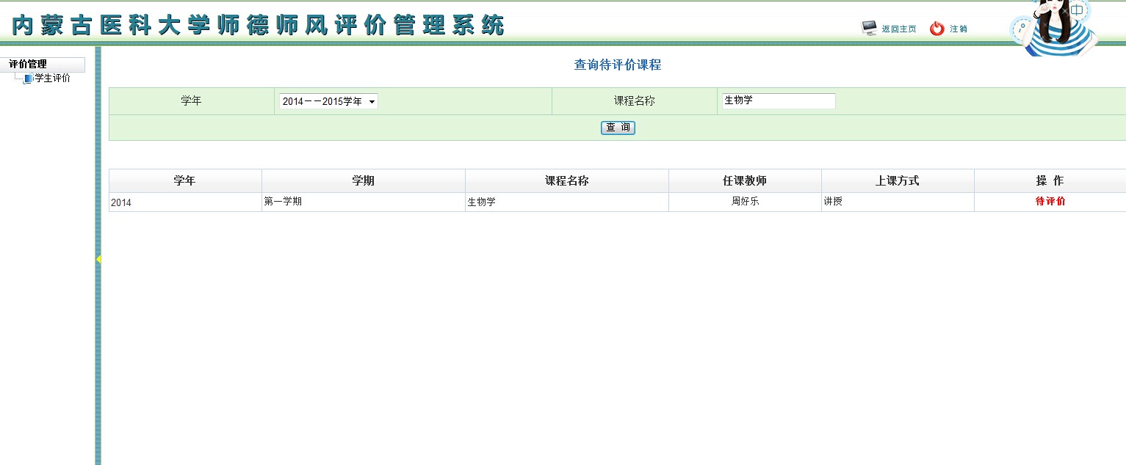Log out via the 注销 text link
Image resolution: width=1126 pixels, height=465 pixels.
(959, 29)
